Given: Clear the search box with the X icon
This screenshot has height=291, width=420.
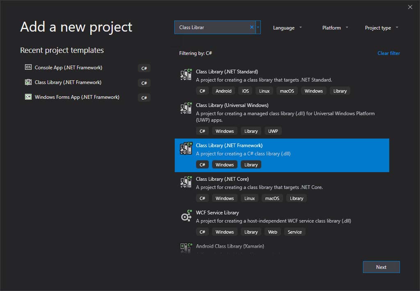Looking at the screenshot, I should point(252,27).
